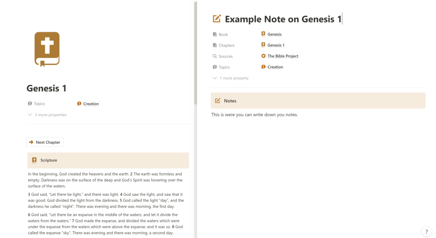
Task: Click the Scripture callout Bible icon
Action: (x=34, y=160)
